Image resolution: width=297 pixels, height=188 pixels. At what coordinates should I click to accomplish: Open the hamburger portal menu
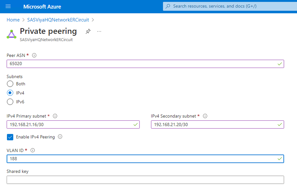pyautogui.click(x=8, y=7)
